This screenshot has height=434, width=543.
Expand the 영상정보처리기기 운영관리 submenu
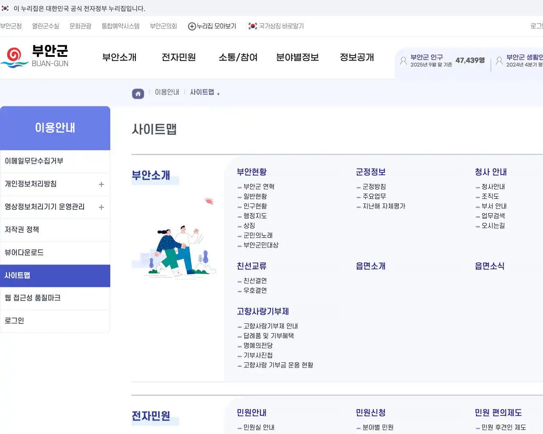(101, 207)
